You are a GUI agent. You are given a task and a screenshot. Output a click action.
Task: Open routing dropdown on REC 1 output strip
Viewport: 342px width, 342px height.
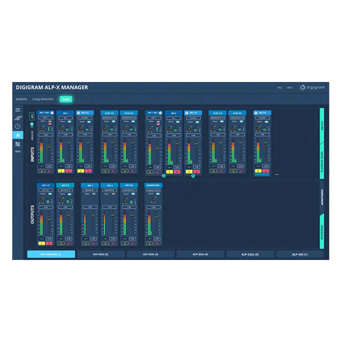pyautogui.click(x=90, y=190)
